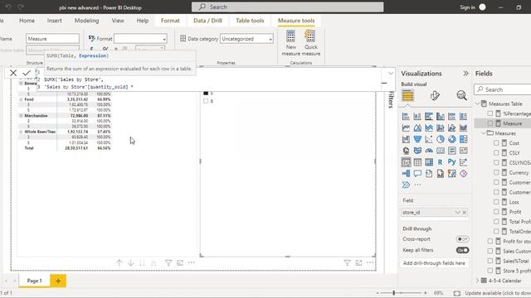The image size is (531, 298).
Task: Collapse the Food row in matrix
Action: point(21,99)
